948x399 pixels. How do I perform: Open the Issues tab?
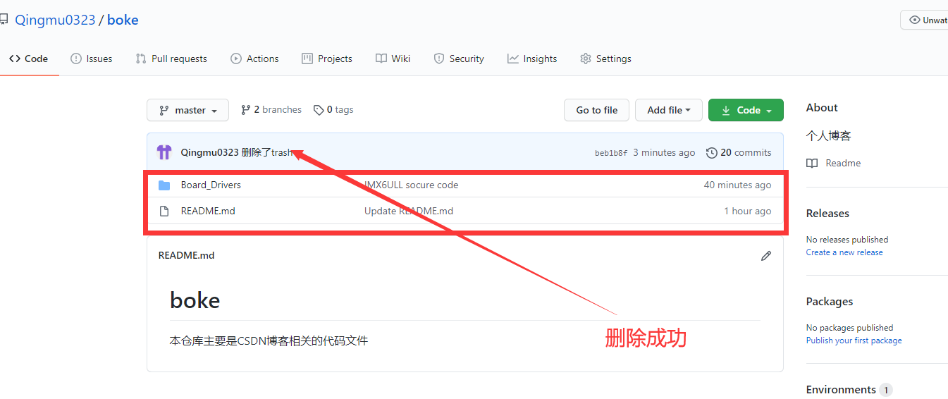92,59
